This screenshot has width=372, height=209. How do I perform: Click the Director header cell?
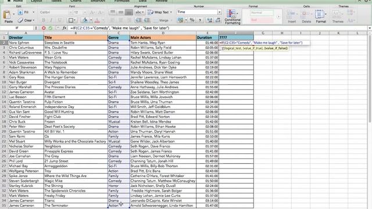pos(26,37)
